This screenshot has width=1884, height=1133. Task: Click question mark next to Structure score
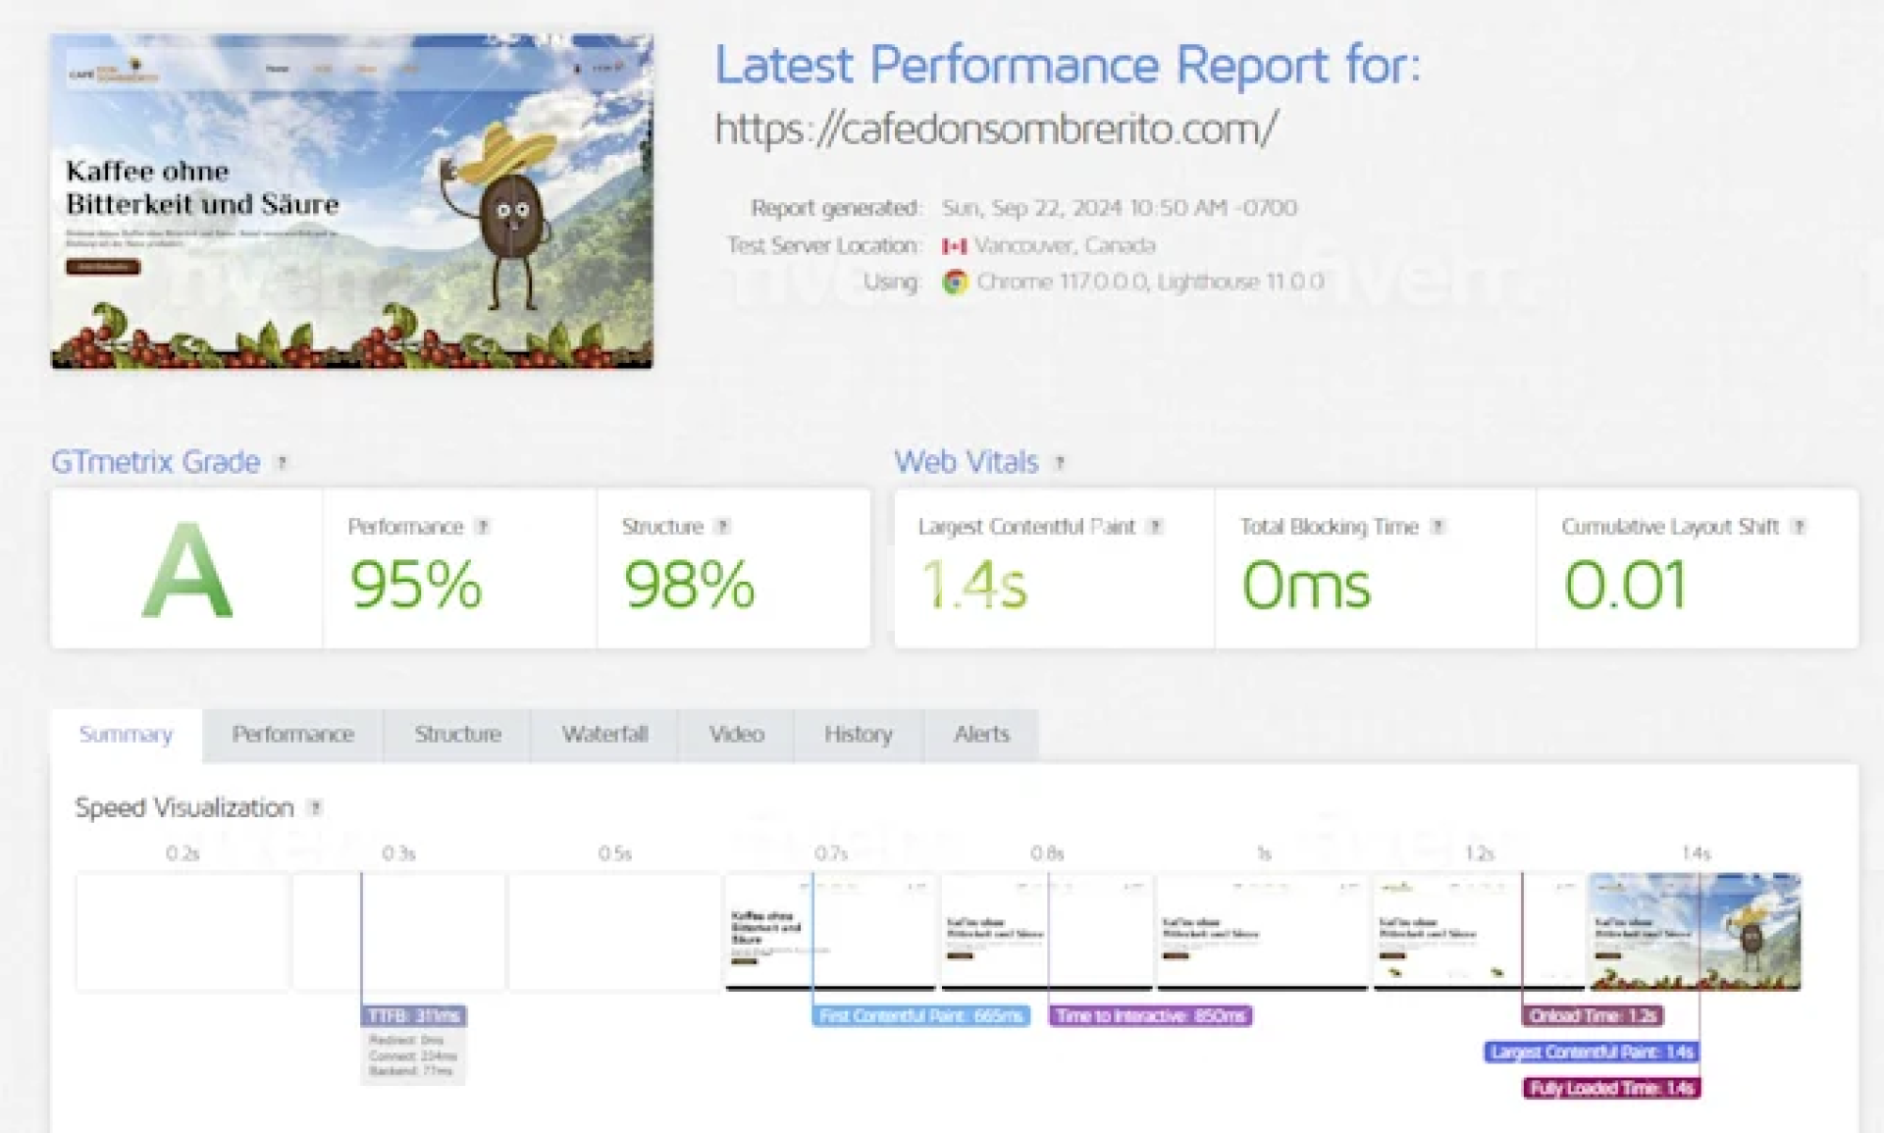(722, 527)
